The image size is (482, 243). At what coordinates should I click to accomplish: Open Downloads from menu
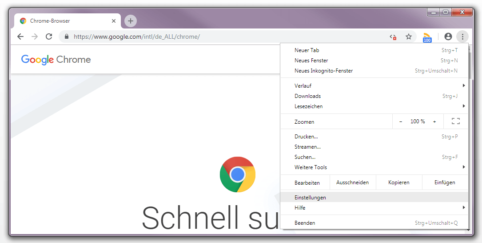point(374,96)
